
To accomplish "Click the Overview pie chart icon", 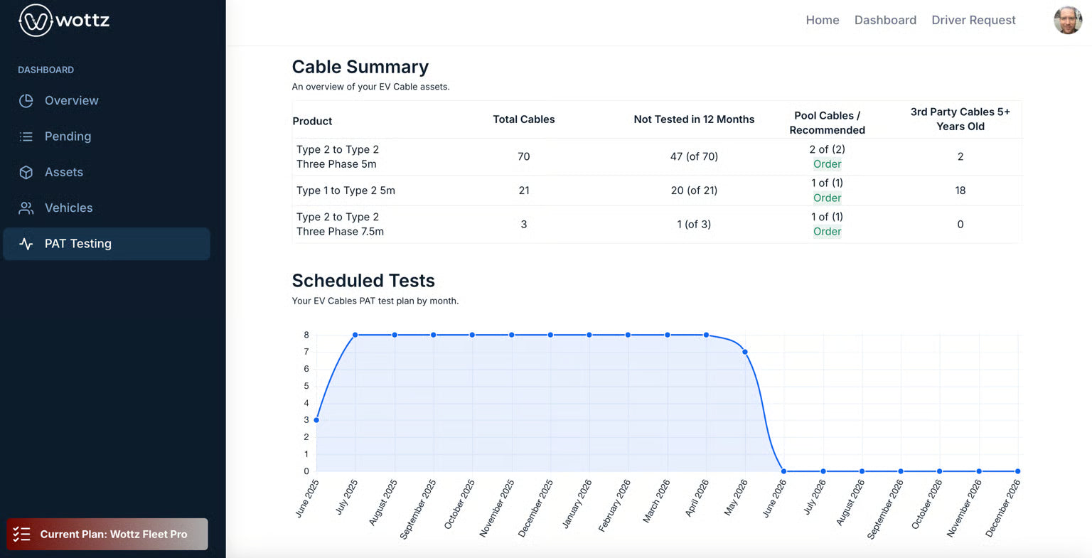I will click(x=26, y=101).
